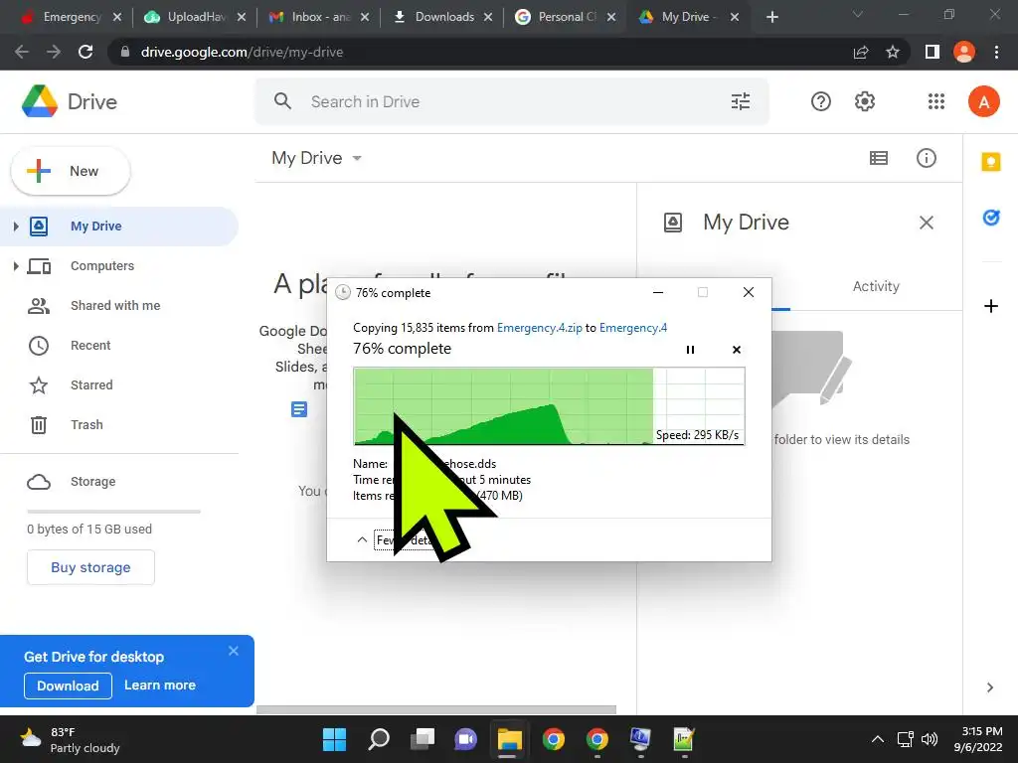Show hidden system tray icons

pyautogui.click(x=877, y=739)
